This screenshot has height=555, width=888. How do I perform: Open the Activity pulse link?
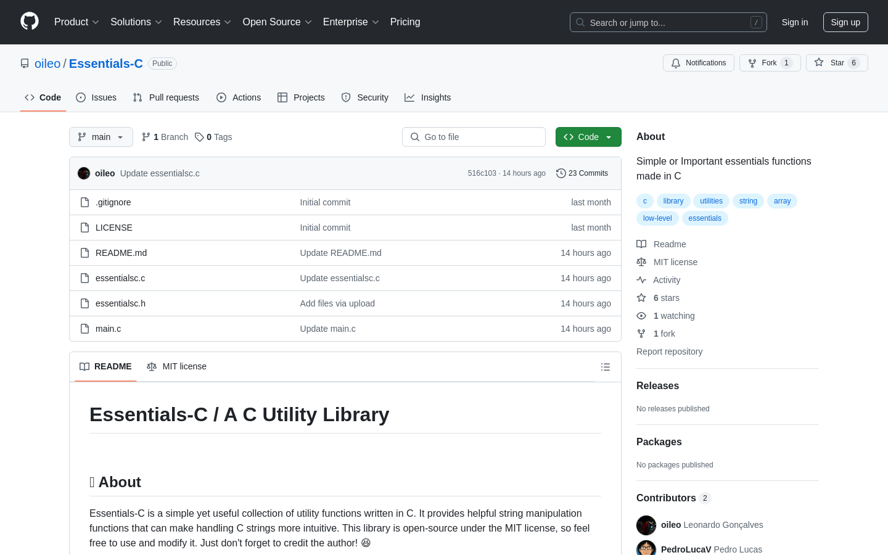[x=658, y=280]
